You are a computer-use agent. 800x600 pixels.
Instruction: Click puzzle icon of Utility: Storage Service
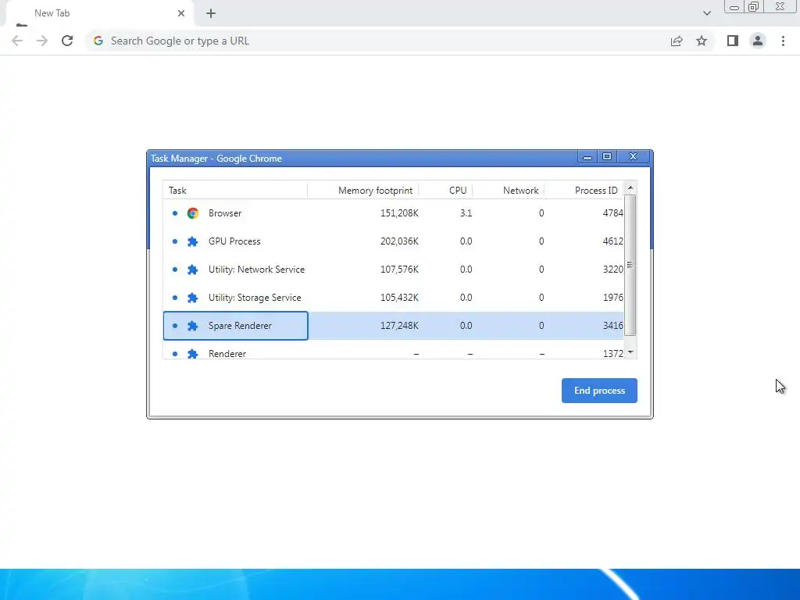[193, 298]
